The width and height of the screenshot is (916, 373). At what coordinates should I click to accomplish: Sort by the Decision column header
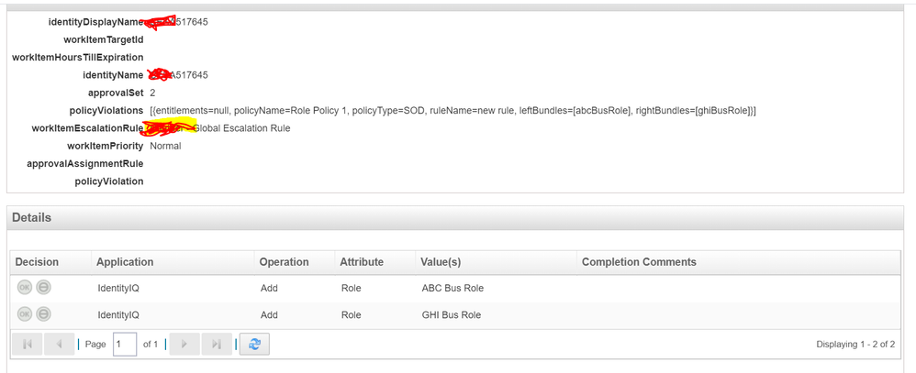point(37,262)
